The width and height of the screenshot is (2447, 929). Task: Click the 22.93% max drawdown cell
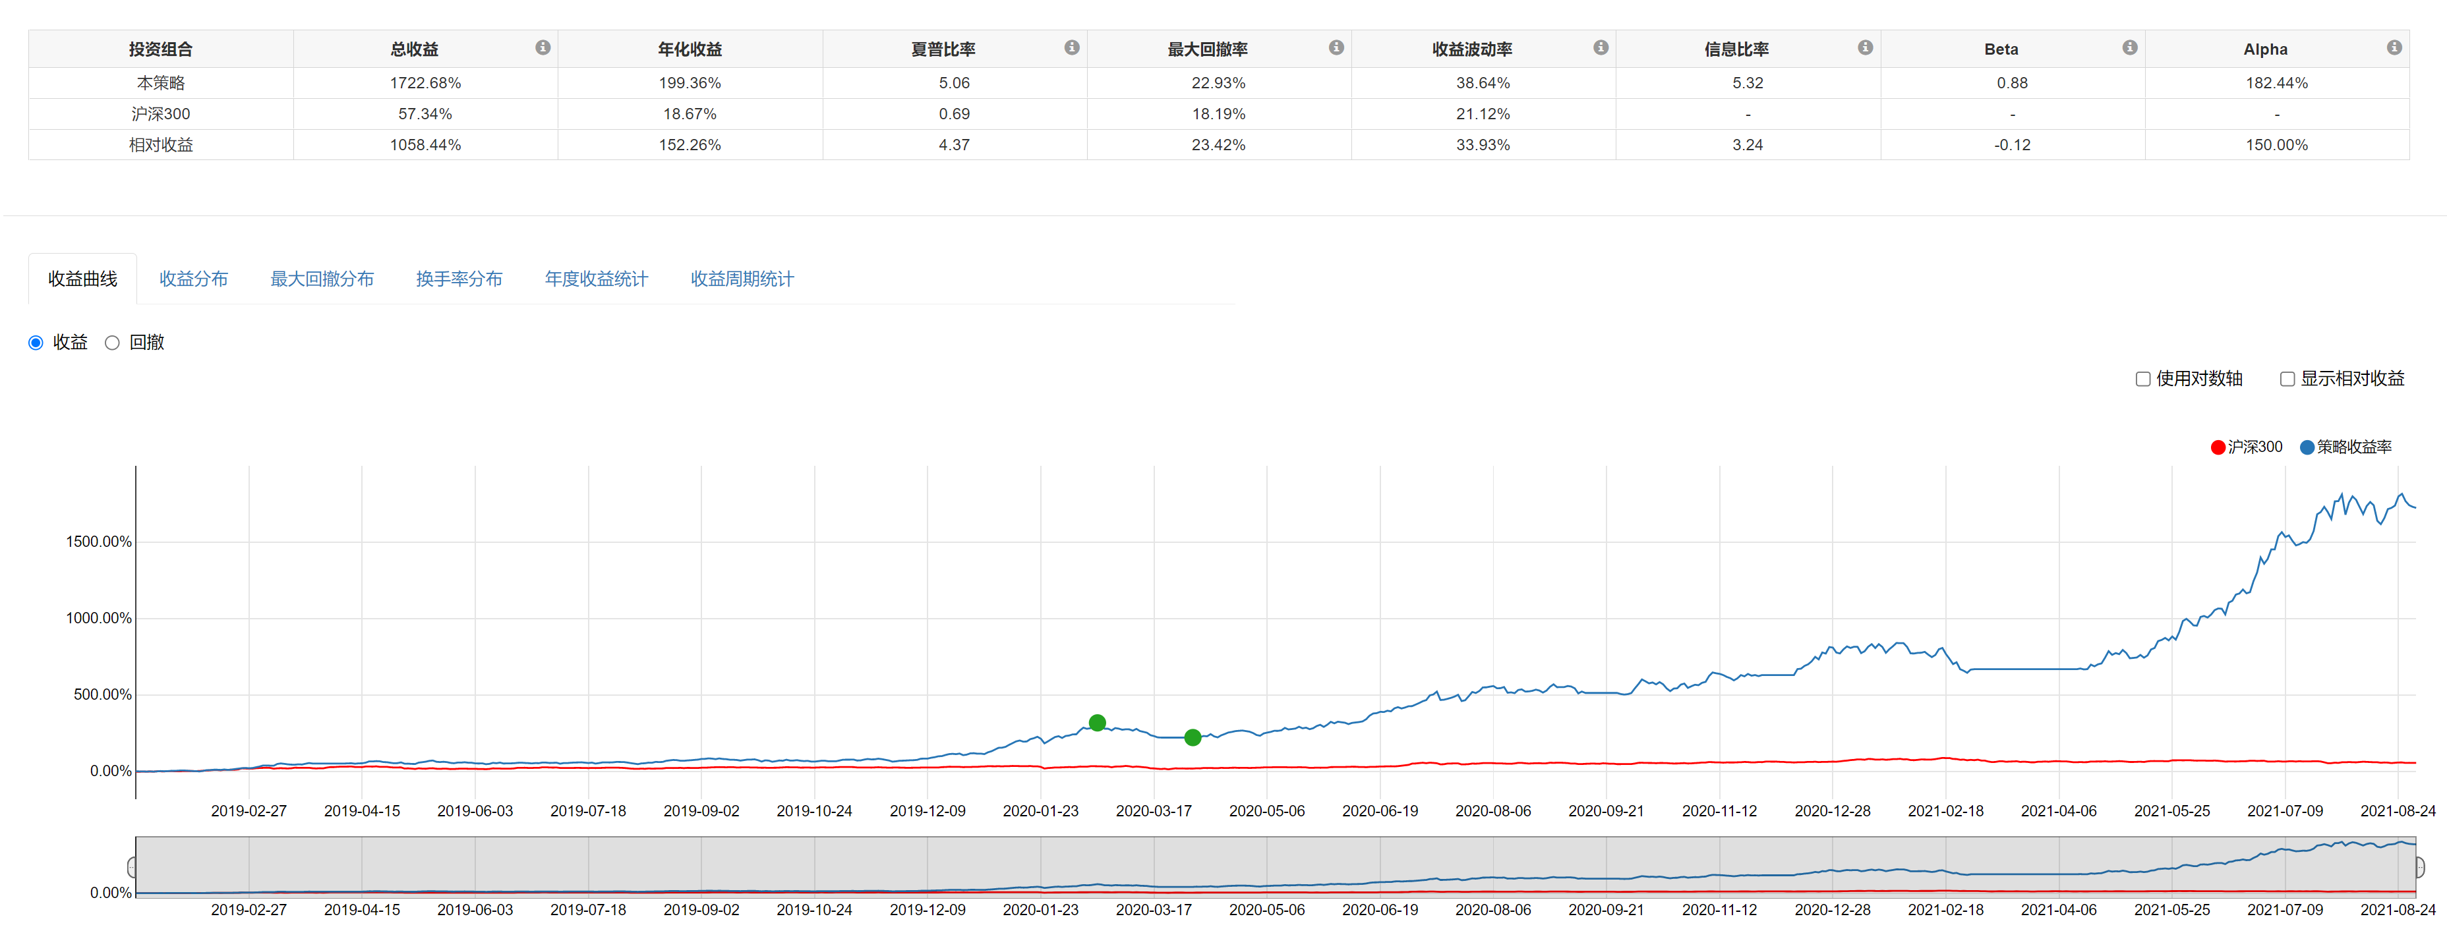1219,82
